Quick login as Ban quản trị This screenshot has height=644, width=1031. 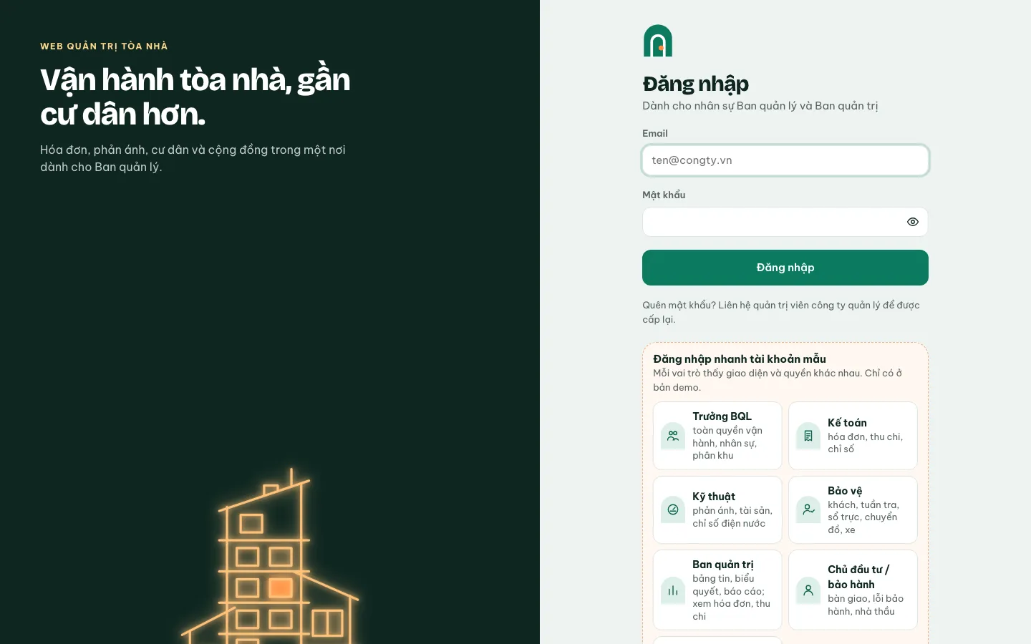click(717, 590)
